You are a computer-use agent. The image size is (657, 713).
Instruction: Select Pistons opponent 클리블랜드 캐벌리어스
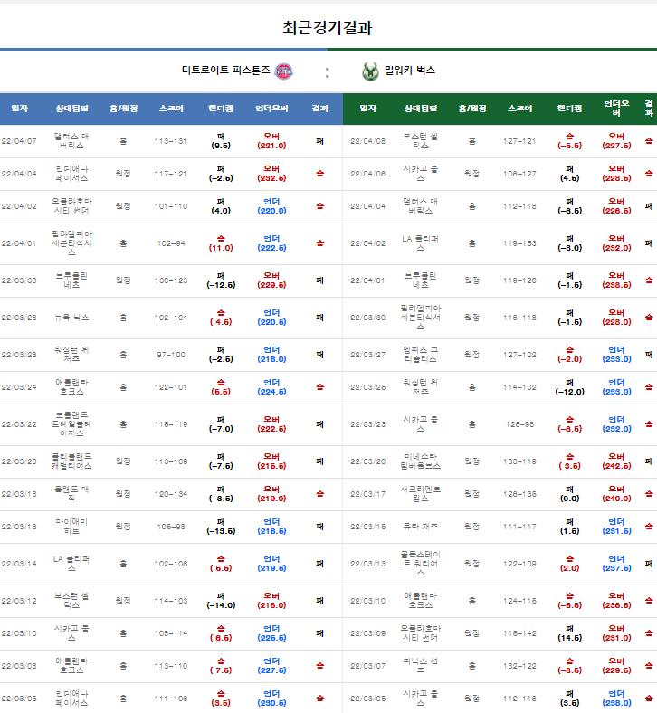(71, 461)
